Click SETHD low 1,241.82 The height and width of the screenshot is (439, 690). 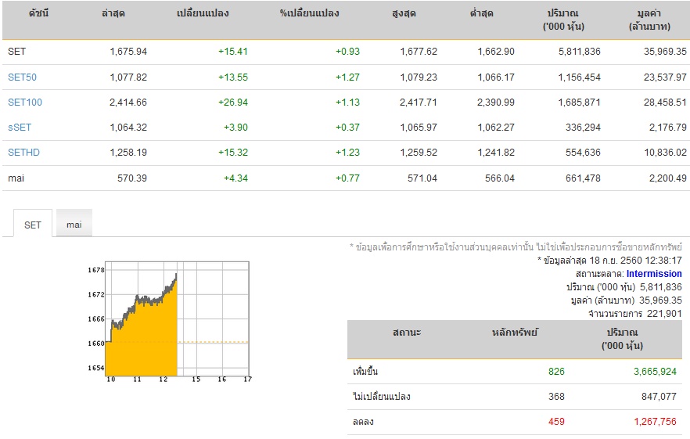[x=496, y=153]
